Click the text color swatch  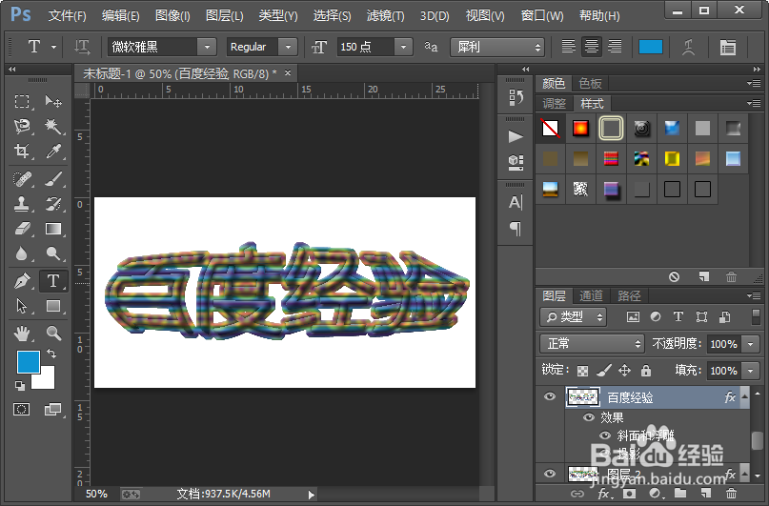(x=651, y=47)
